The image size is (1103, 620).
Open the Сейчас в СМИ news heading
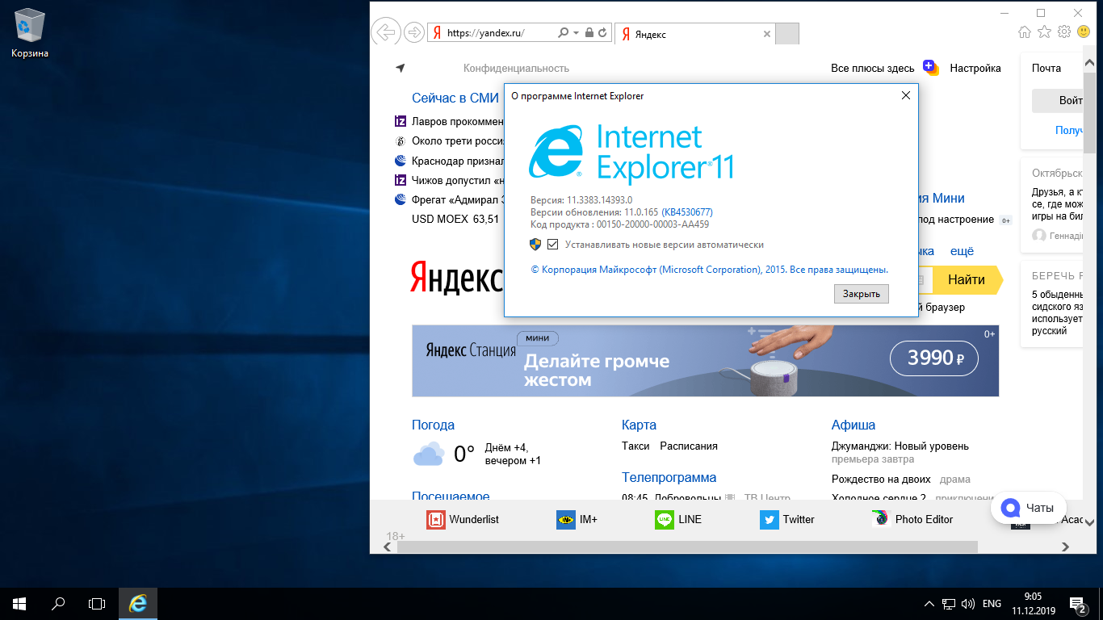[x=455, y=98]
